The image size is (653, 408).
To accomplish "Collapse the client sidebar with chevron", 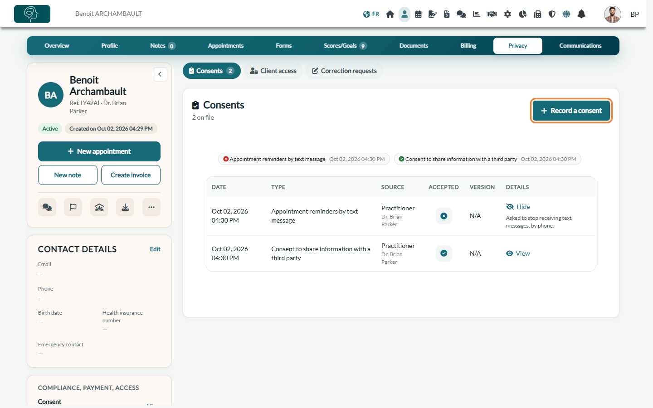I will [160, 74].
